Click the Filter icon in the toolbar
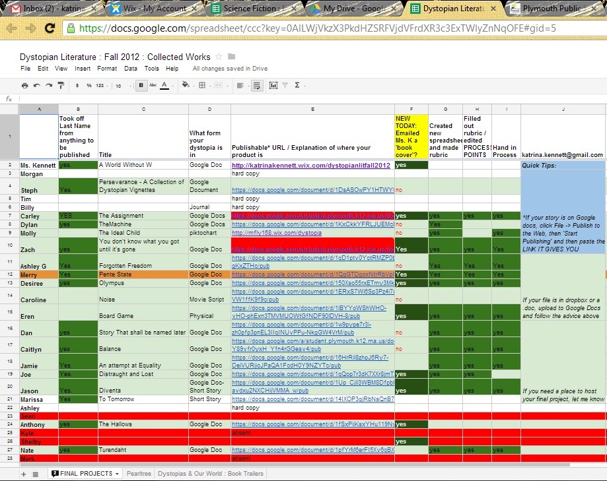The height and width of the screenshot is (481, 607). coord(285,85)
